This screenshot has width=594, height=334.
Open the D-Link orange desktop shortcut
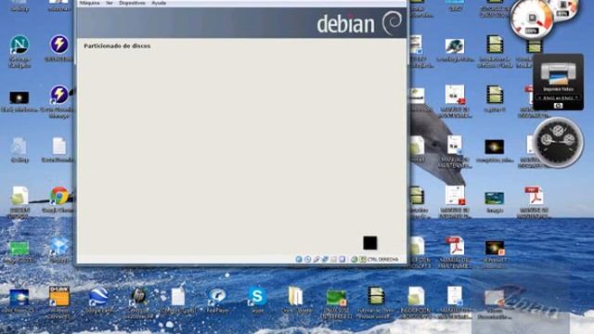click(59, 296)
